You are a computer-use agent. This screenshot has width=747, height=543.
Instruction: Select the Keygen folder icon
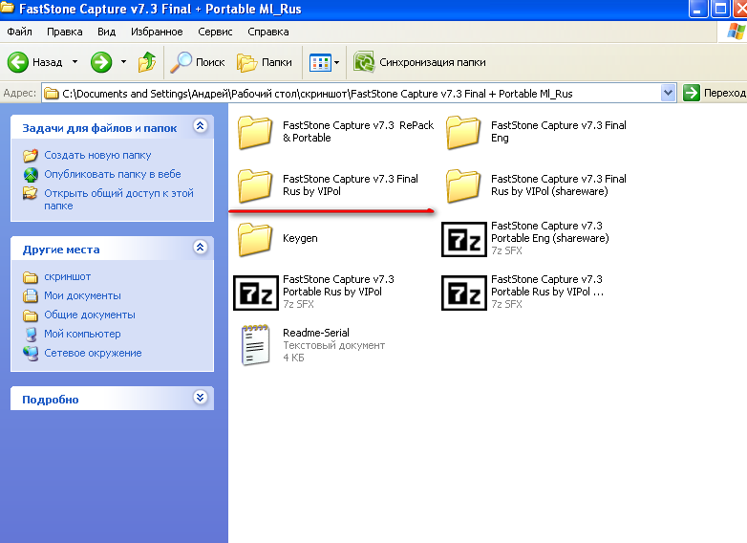tap(255, 239)
